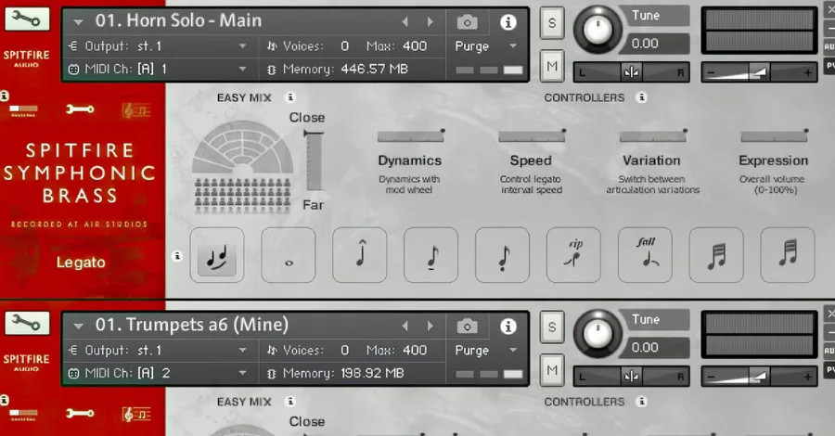Show info for Trumpets a6 instrument header
This screenshot has width=835, height=436.
(508, 327)
